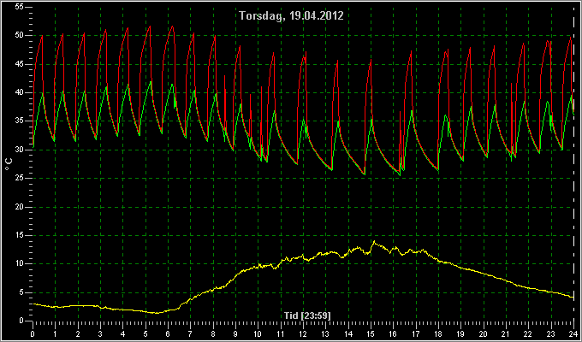Click the 18 hour tick label

coord(439,333)
